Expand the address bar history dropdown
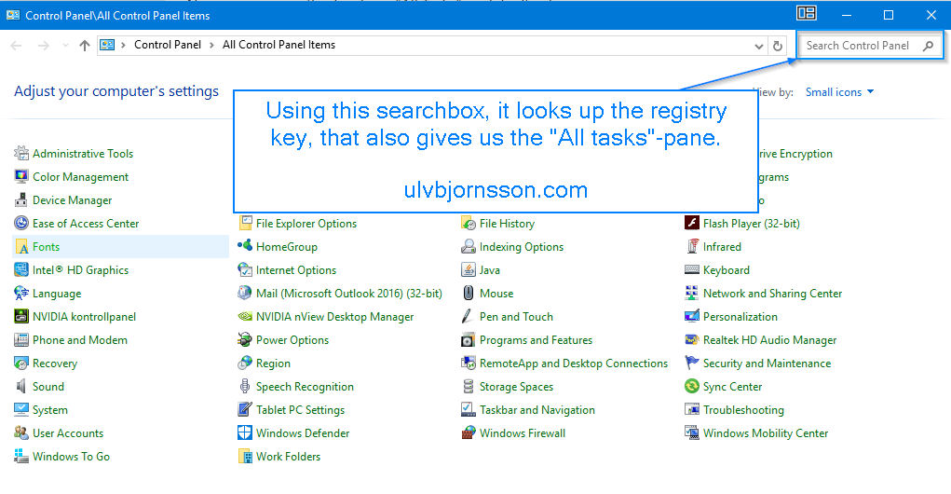 click(x=759, y=46)
